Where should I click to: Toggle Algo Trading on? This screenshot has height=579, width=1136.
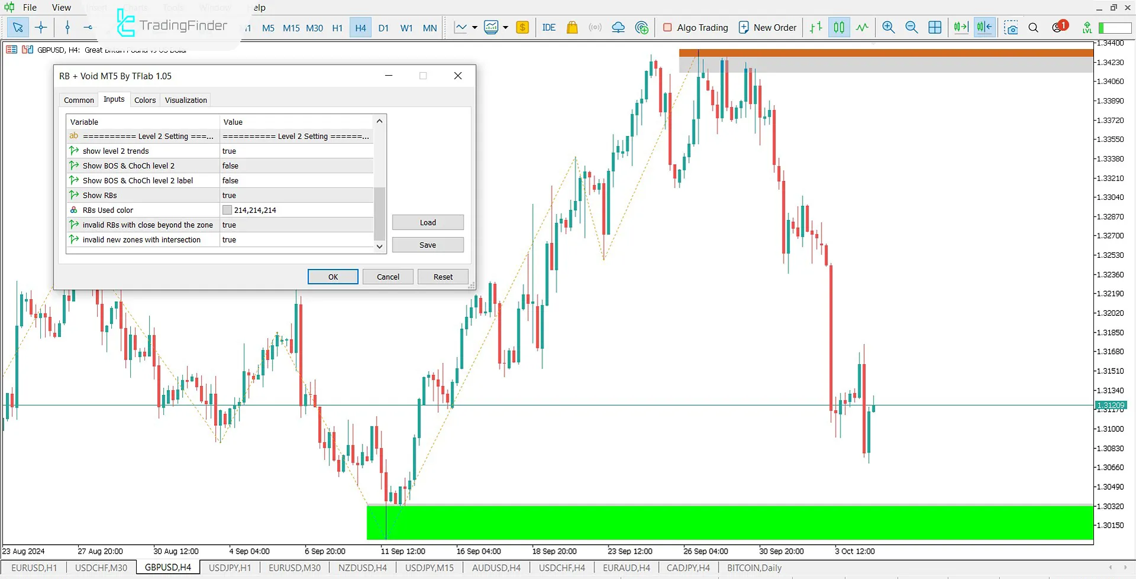695,27
